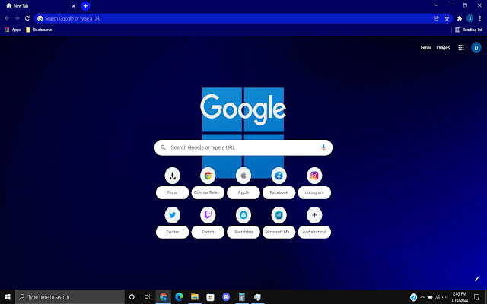Image resolution: width=487 pixels, height=304 pixels.
Task: Open the Sketchfab shortcut
Action: pyautogui.click(x=243, y=223)
